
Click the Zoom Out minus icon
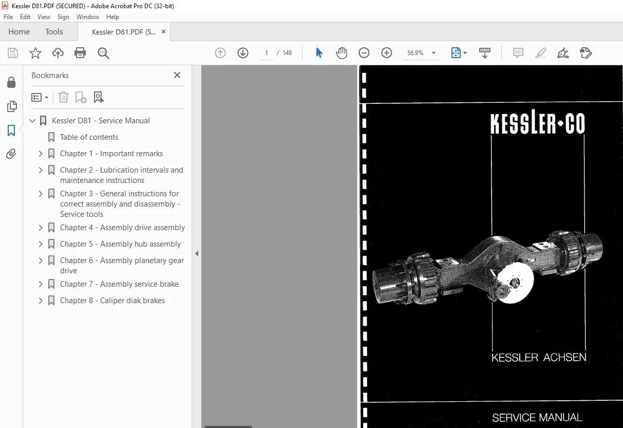click(364, 53)
